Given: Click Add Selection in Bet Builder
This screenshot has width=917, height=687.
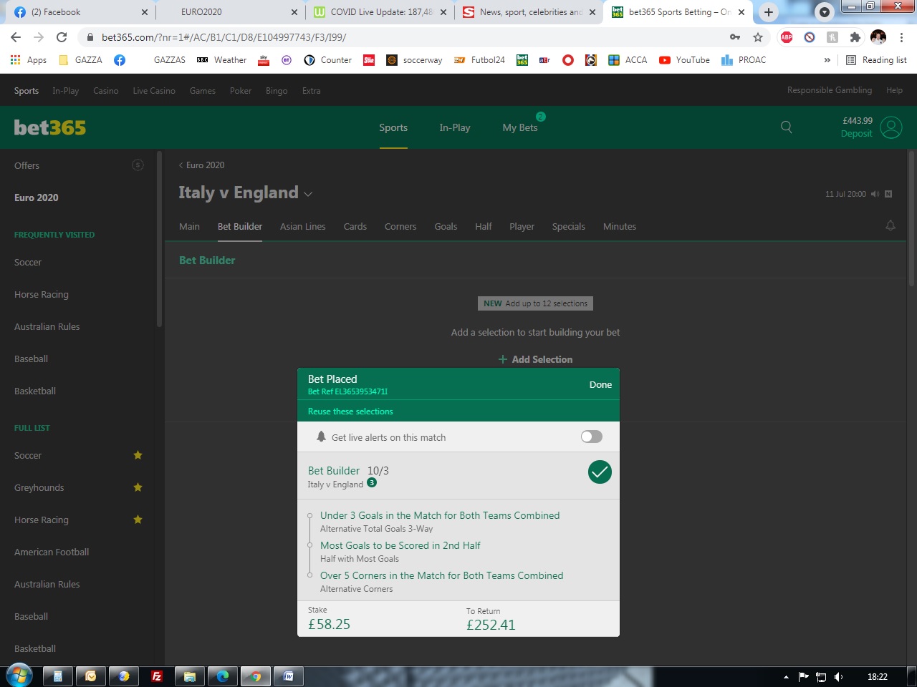Looking at the screenshot, I should [535, 359].
